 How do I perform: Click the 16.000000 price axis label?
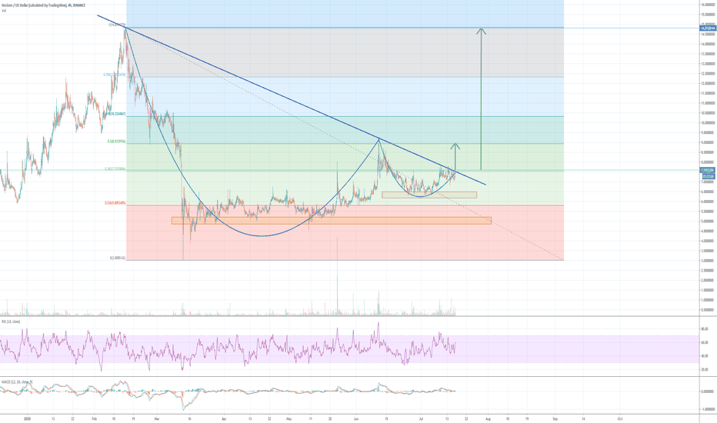pyautogui.click(x=708, y=5)
